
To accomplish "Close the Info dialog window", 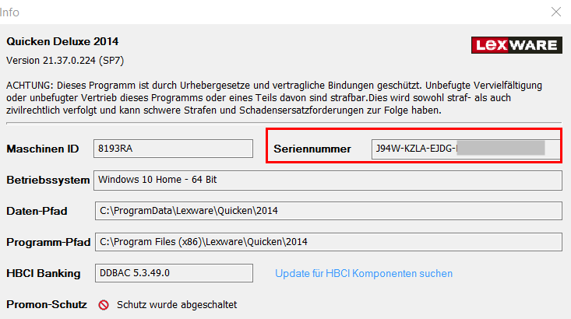I will 555,12.
